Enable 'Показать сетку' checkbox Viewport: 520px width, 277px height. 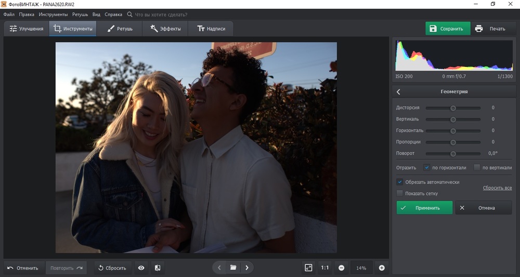click(x=400, y=193)
